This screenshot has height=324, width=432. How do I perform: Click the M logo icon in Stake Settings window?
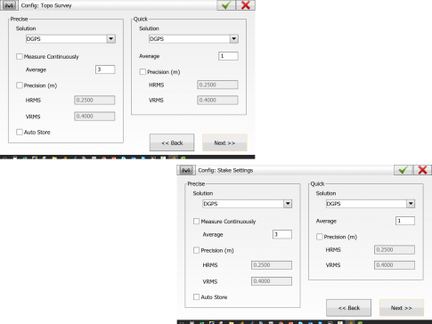pos(186,170)
